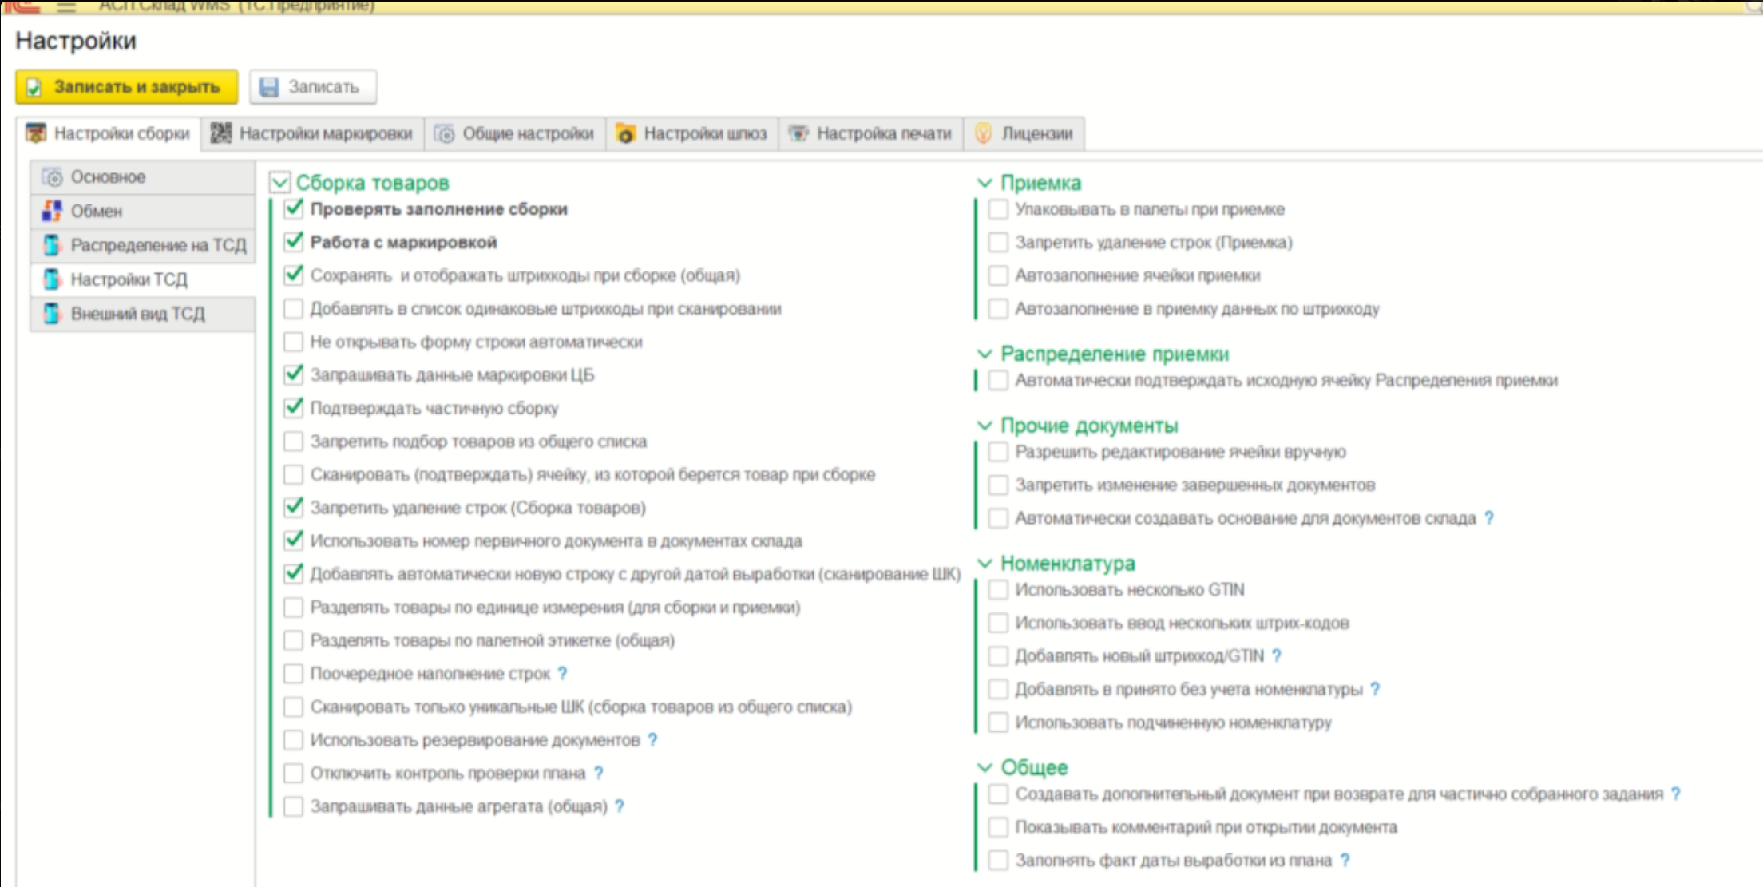Open help for Заполнять факт даты выработки

pos(1345,861)
